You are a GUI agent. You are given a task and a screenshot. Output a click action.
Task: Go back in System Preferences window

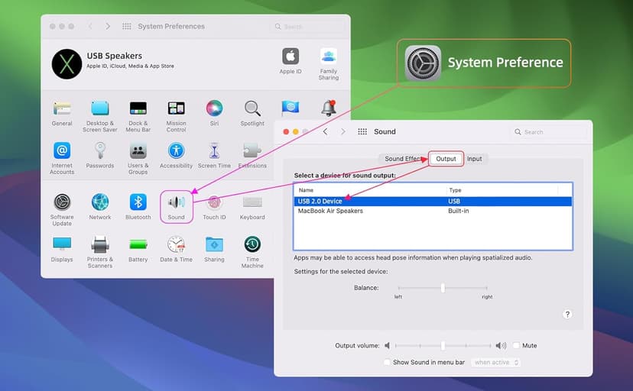pyautogui.click(x=90, y=26)
